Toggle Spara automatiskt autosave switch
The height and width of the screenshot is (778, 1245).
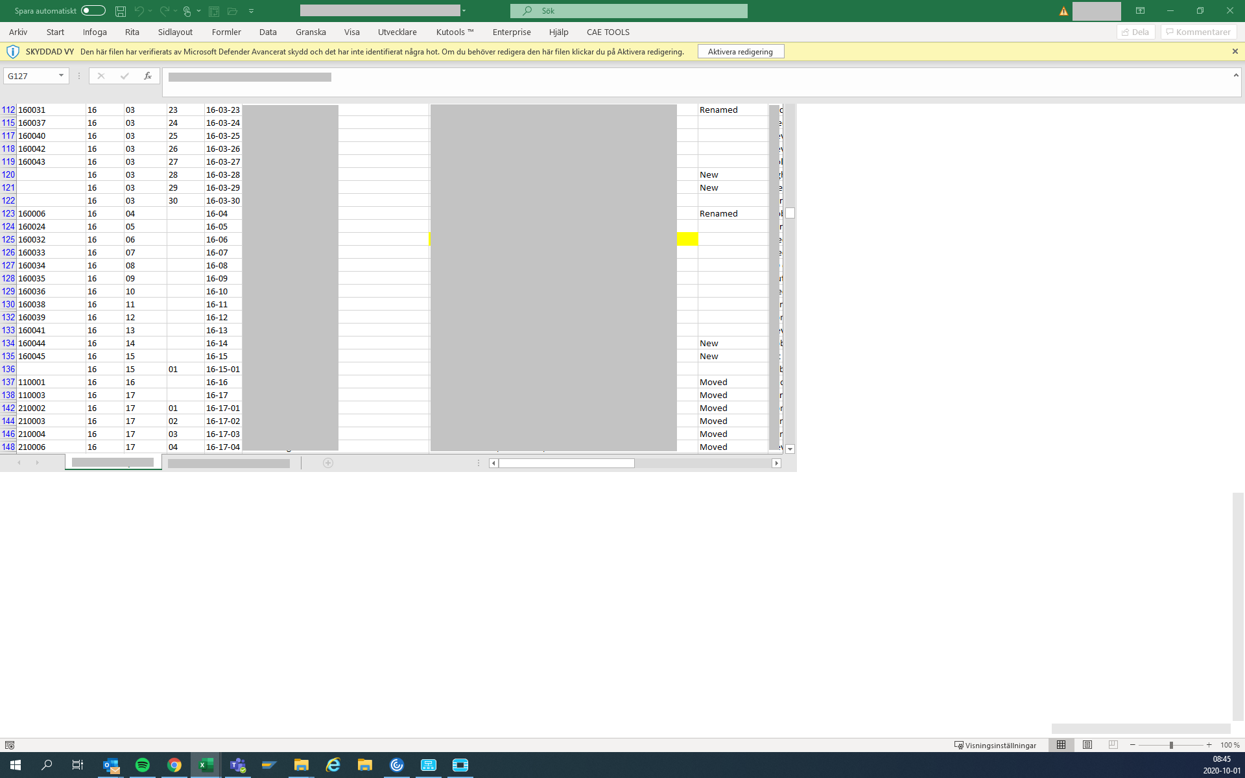pos(93,10)
